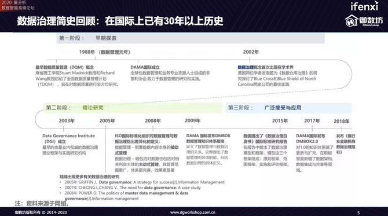Click the 2008年 POWER D. reference line

coord(126,196)
